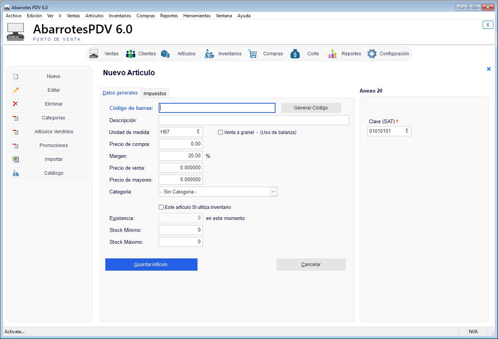
Task: Close the Nuevo Artículo panel with blue X
Action: click(489, 69)
